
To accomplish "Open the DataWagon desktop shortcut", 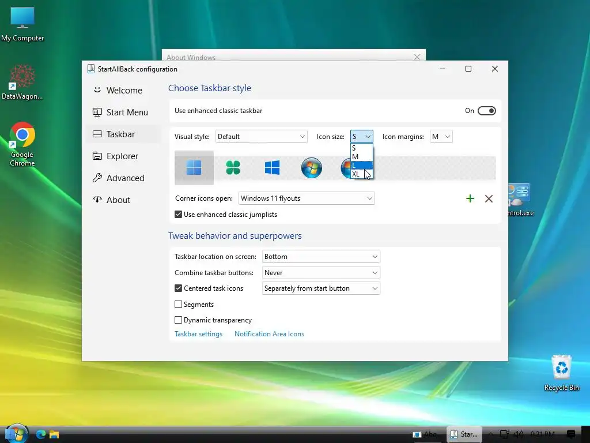I will click(x=22, y=82).
